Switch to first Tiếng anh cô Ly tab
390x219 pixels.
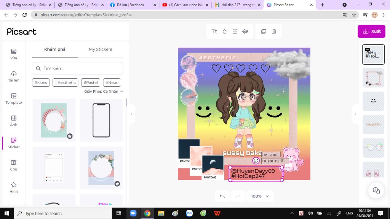point(29,5)
